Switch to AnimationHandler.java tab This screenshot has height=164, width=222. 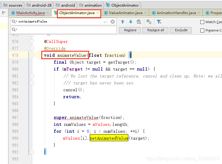pyautogui.click(x=176, y=13)
